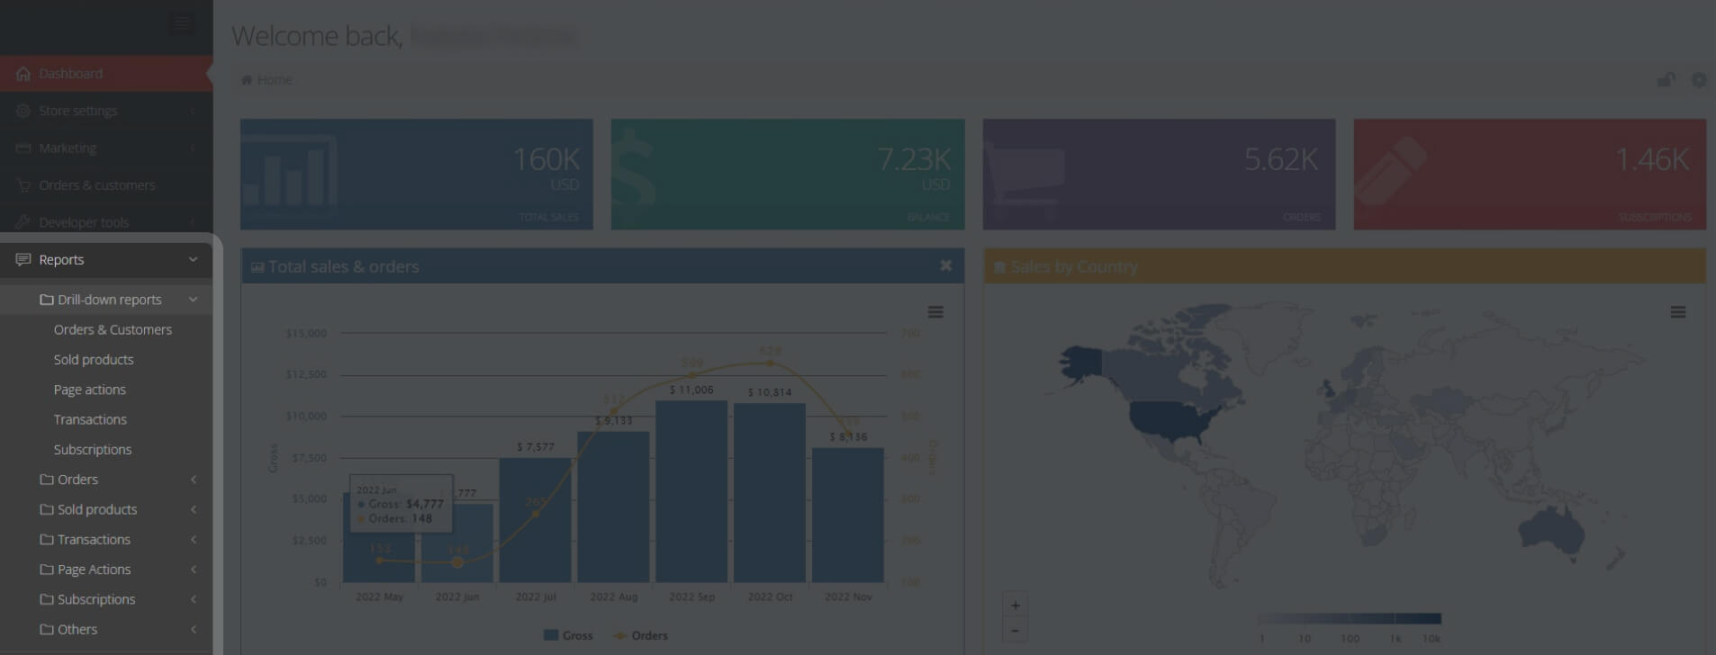Click the Drill-down reports folder icon
This screenshot has width=1716, height=655.
point(47,300)
